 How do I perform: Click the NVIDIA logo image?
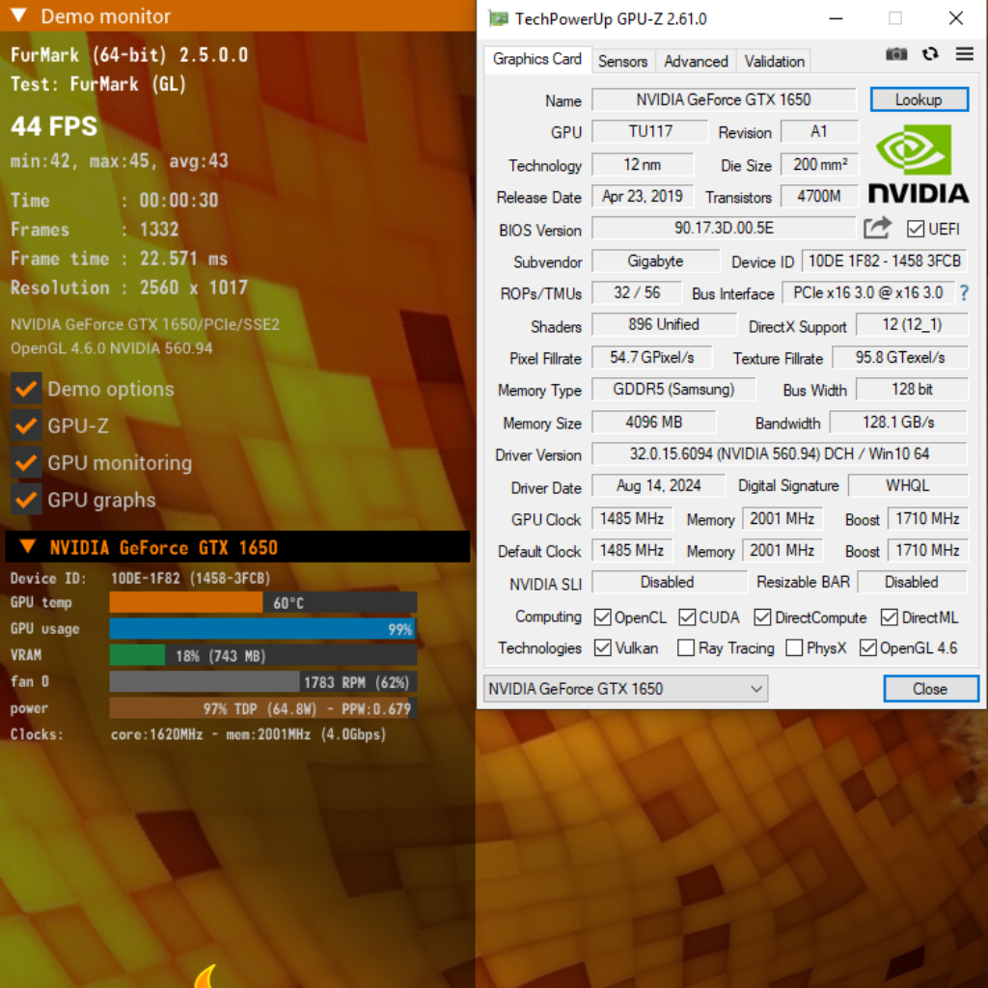coord(918,163)
